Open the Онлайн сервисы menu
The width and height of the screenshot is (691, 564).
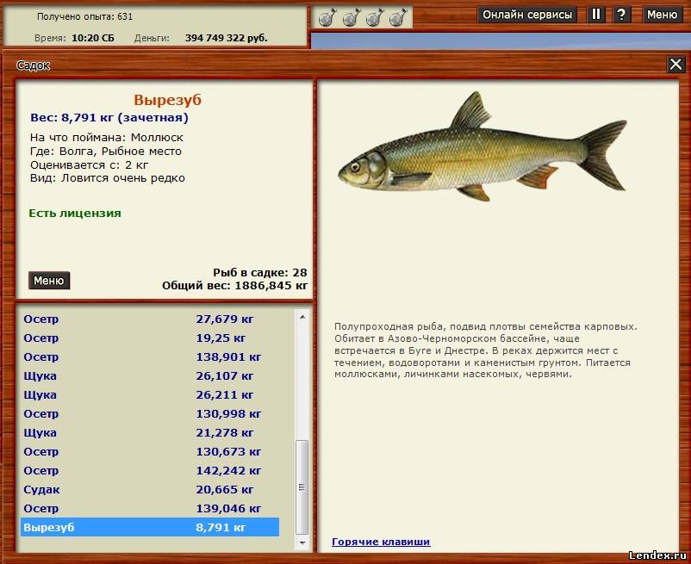(527, 15)
